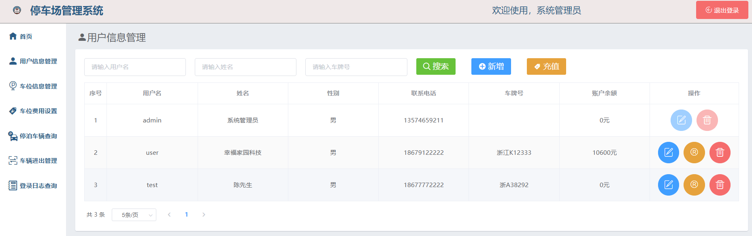Click phone number 18677772222

point(424,185)
